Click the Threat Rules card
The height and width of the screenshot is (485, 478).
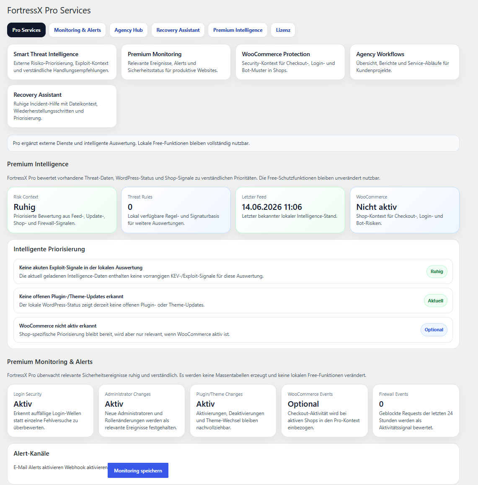pos(176,210)
